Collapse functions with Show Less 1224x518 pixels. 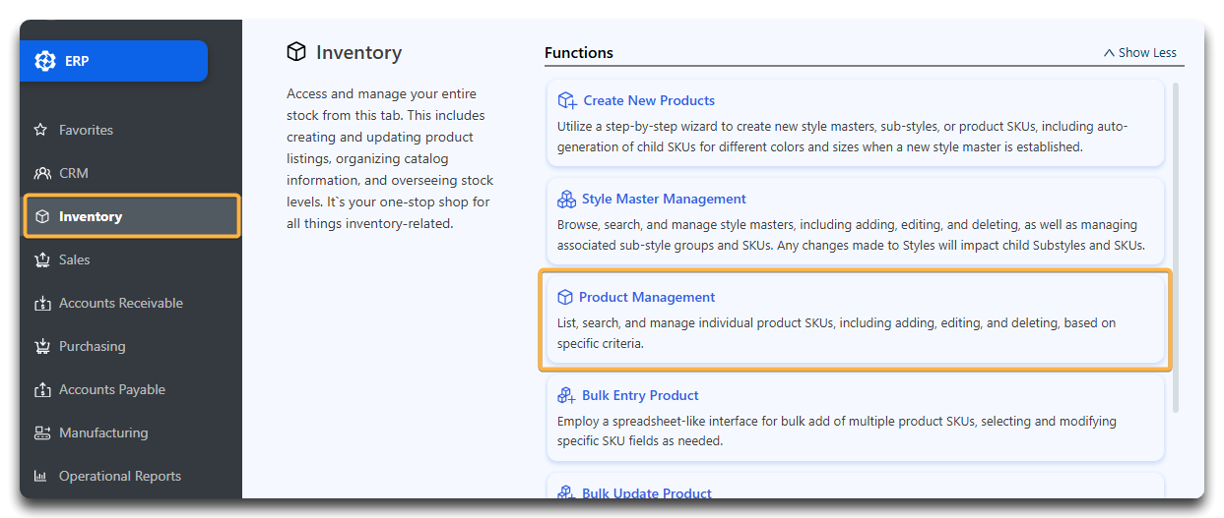point(1139,53)
